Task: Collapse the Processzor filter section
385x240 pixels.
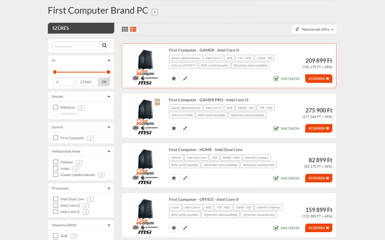Action: (109, 188)
